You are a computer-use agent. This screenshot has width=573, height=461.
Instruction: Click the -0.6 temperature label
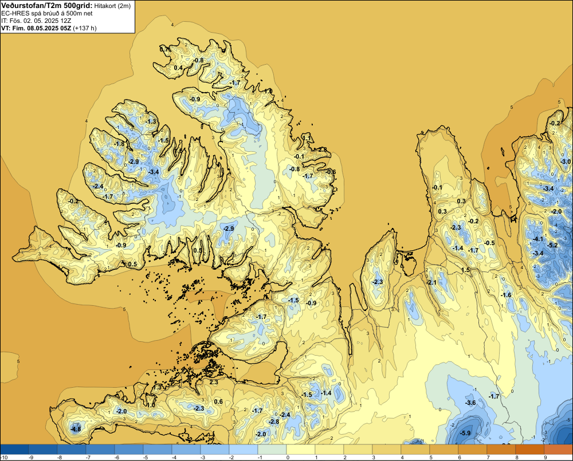coord(331,172)
